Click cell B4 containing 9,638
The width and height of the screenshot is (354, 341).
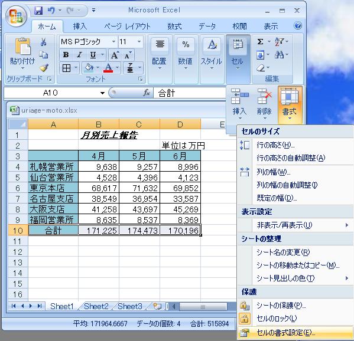click(99, 167)
